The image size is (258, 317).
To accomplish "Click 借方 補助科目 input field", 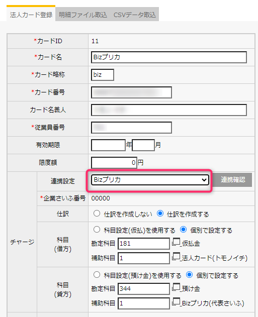I will coord(144,258).
